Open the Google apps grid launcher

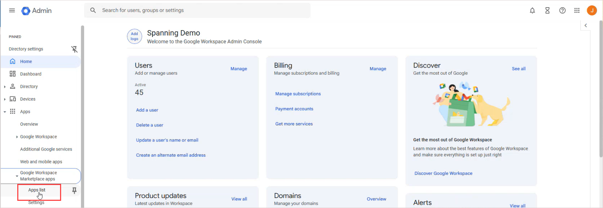577,10
